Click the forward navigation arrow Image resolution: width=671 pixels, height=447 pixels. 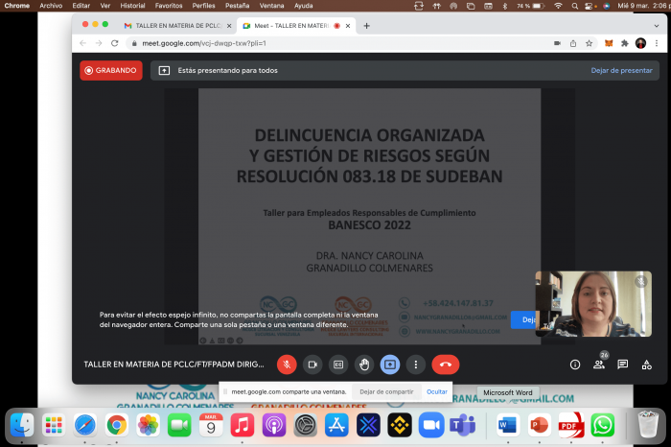[99, 43]
